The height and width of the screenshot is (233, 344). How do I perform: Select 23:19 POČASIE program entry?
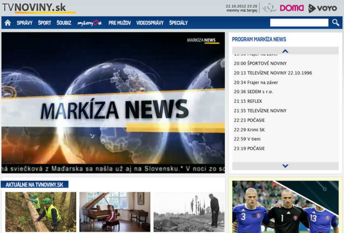[x=249, y=149]
